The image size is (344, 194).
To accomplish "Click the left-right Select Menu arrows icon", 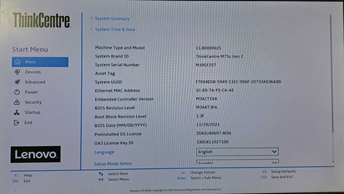I will [x=101, y=179].
